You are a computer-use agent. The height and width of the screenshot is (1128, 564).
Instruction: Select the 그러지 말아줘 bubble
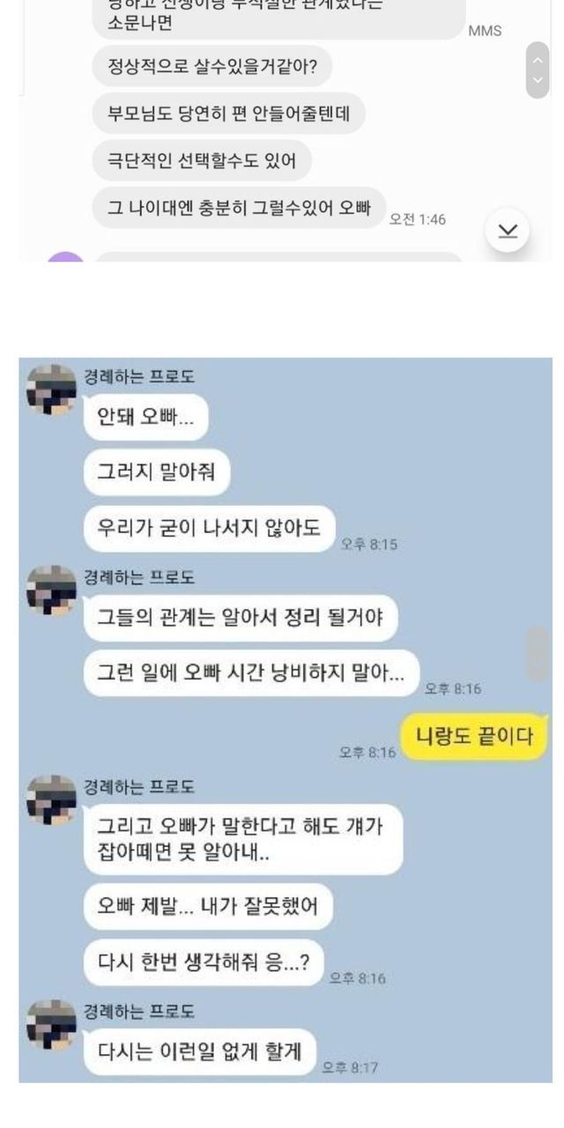(x=157, y=474)
